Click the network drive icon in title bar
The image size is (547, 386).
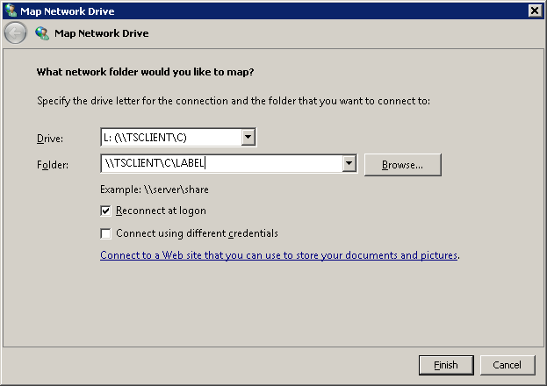click(x=11, y=11)
